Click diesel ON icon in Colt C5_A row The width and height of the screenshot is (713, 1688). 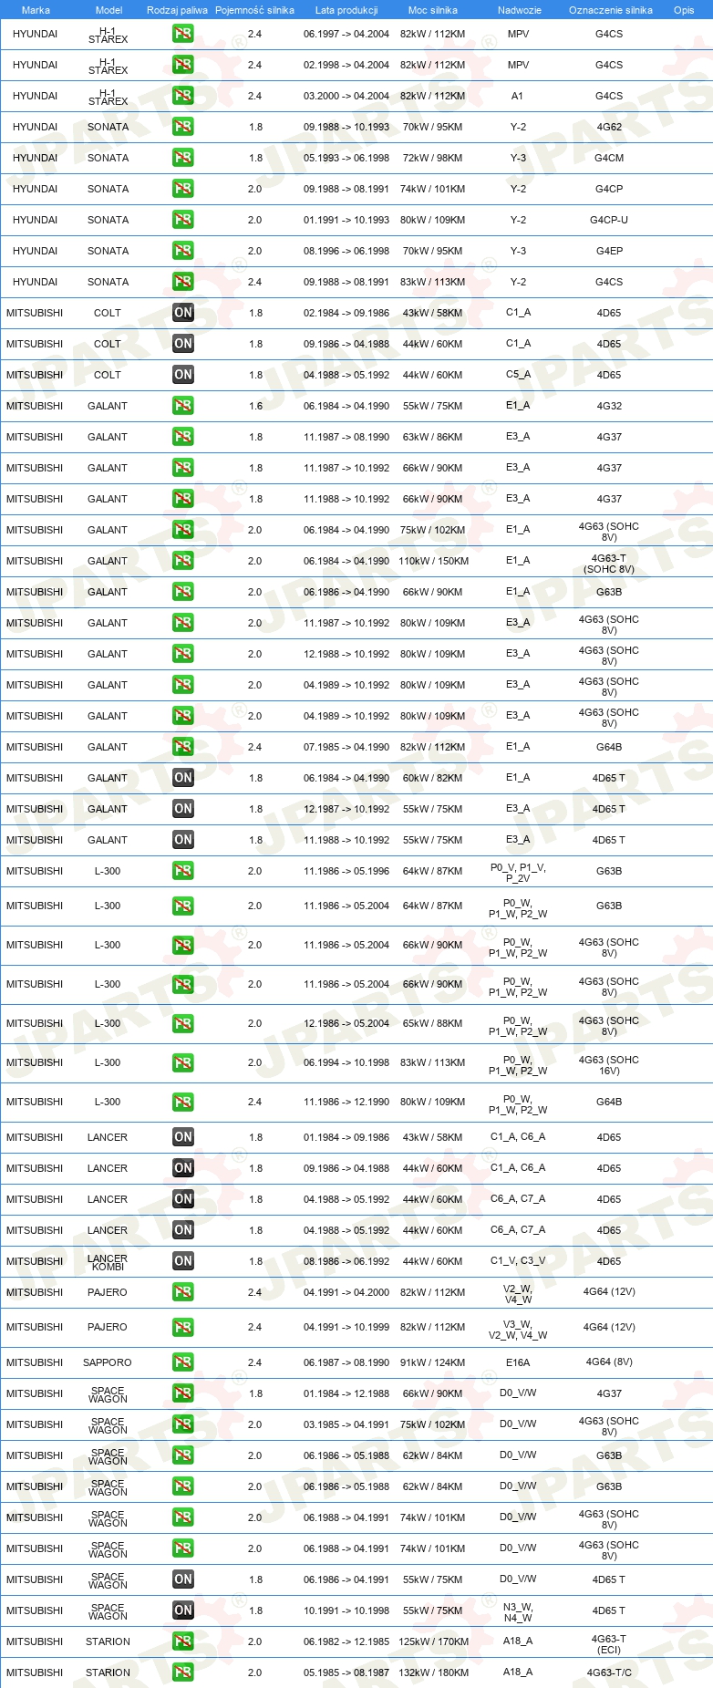pos(182,375)
